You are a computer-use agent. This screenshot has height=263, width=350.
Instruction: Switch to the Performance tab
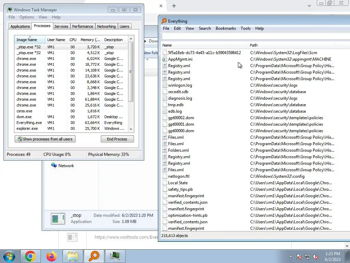click(83, 26)
